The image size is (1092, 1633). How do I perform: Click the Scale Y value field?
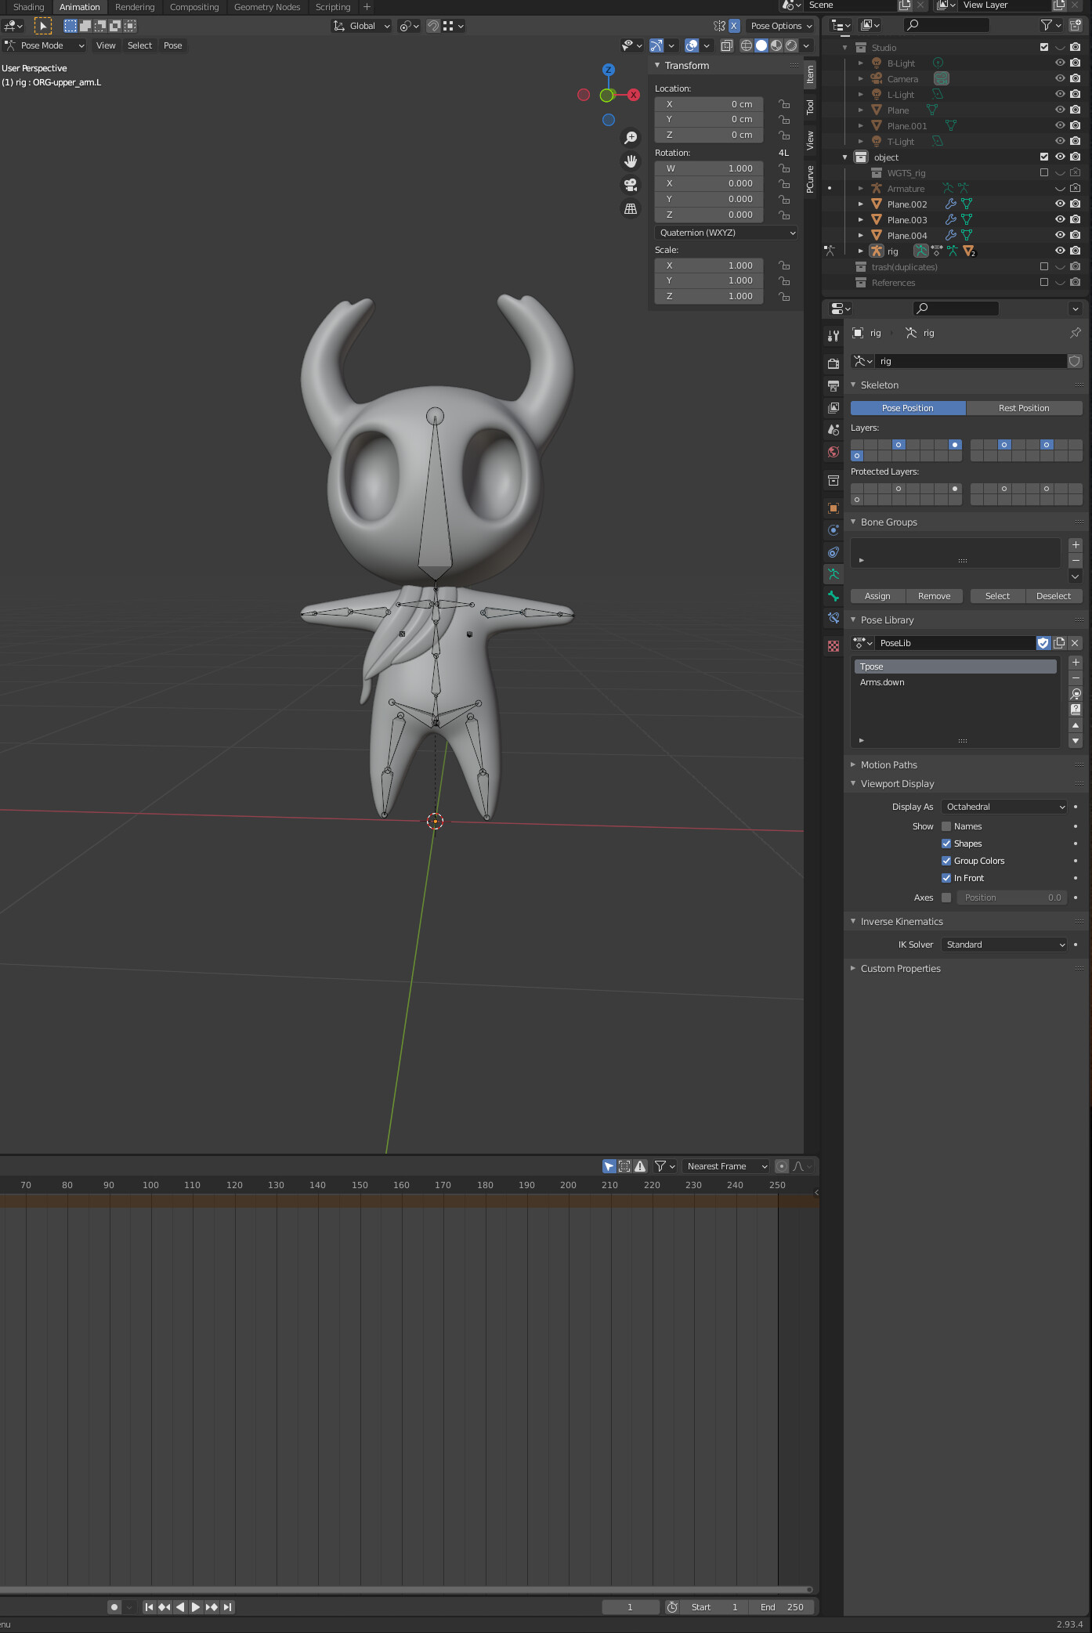click(709, 281)
